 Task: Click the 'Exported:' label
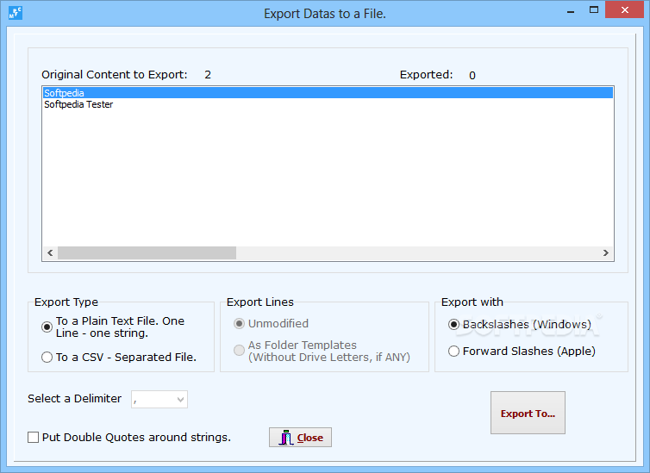[x=426, y=75]
